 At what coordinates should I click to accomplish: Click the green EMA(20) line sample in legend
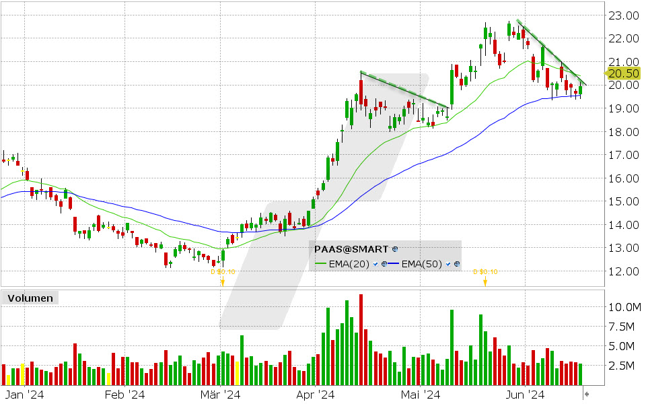pyautogui.click(x=320, y=264)
